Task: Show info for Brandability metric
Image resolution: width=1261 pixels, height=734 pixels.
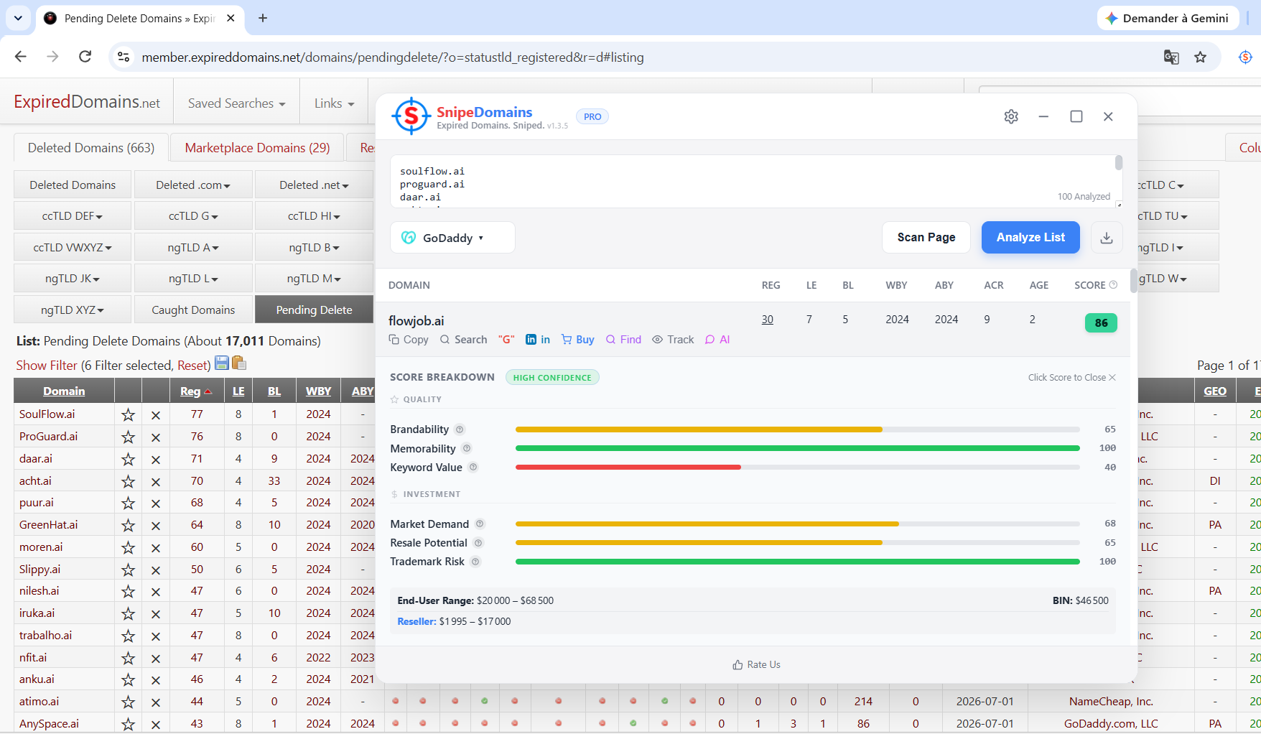Action: coord(460,429)
